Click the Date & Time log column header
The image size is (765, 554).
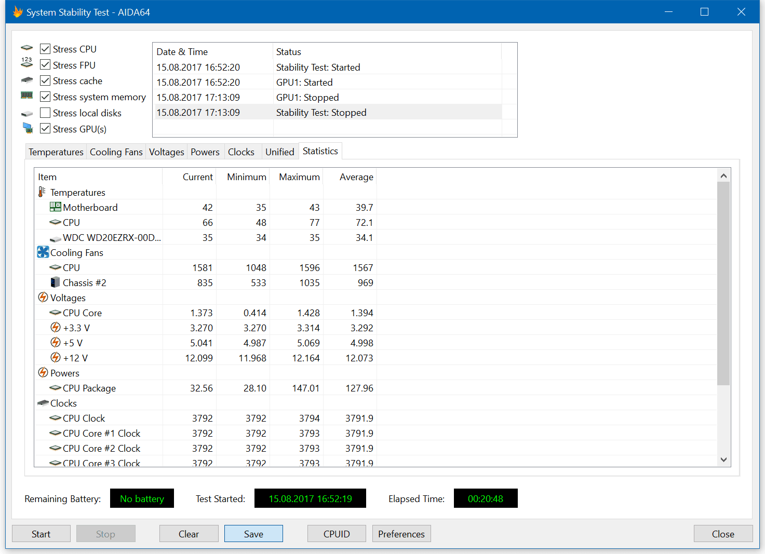pos(213,51)
